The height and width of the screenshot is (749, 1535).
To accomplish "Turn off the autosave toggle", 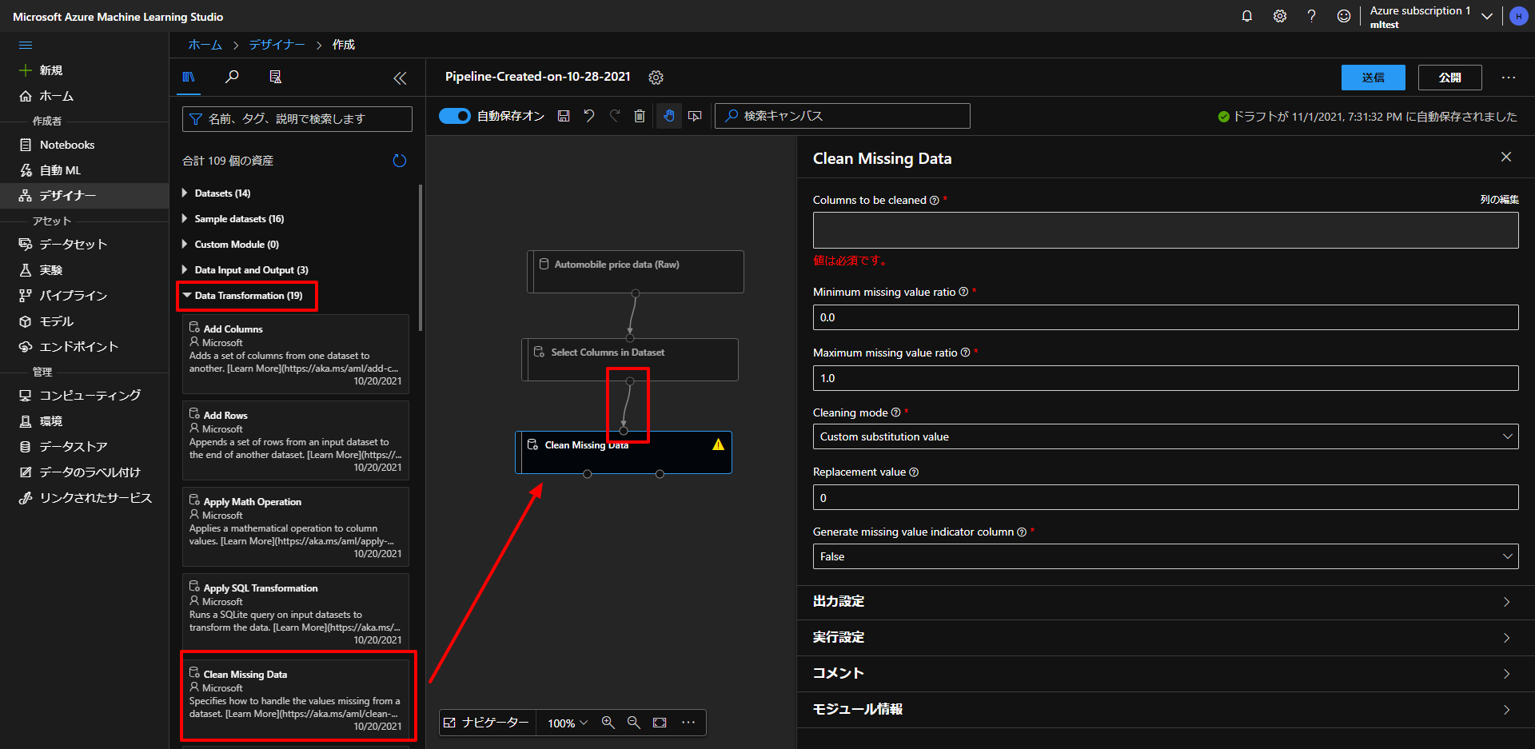I will click(455, 116).
